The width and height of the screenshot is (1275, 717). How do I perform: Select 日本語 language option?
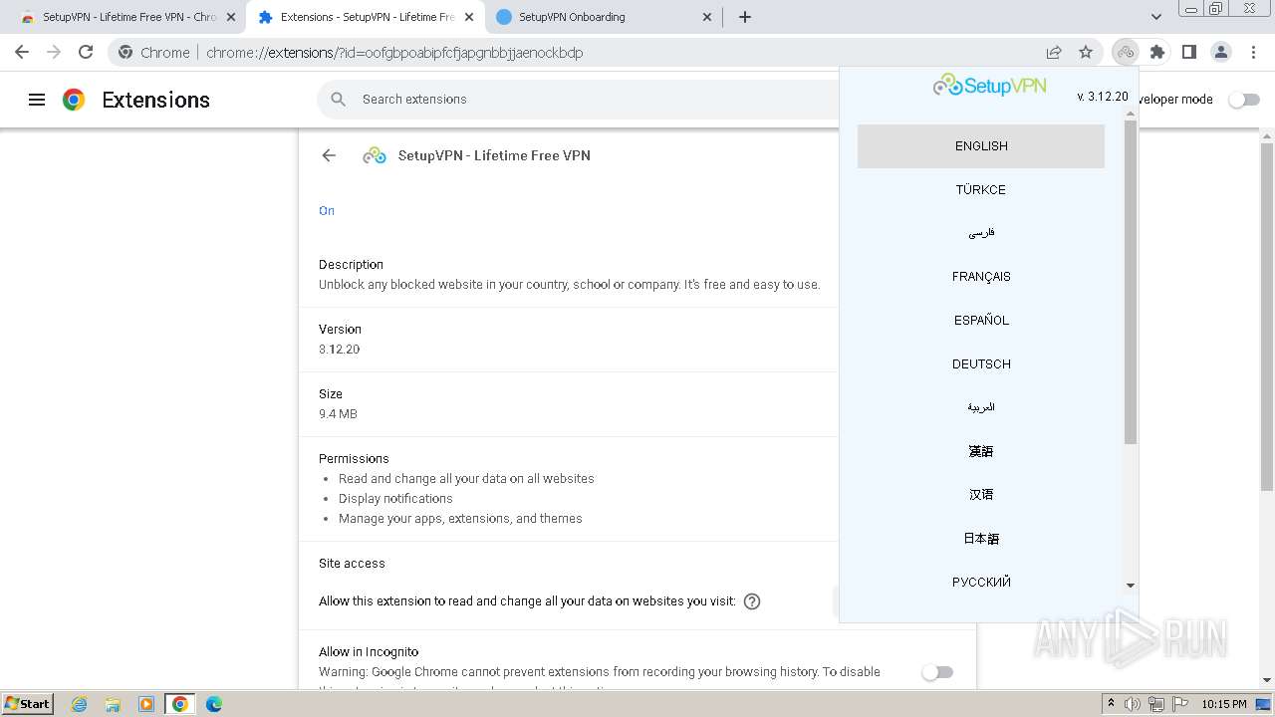981,538
